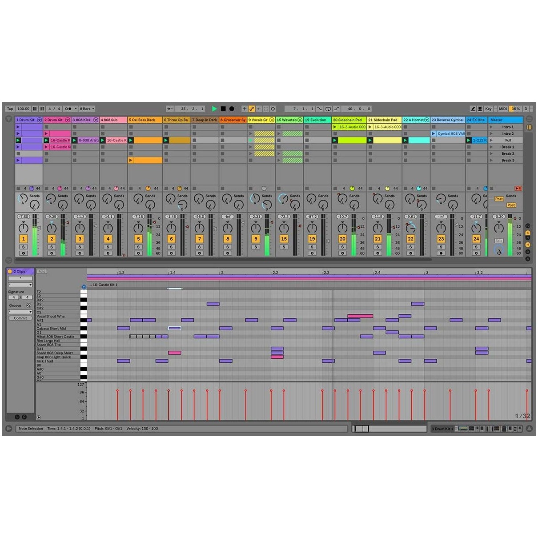Click the Fold button in note editor
The height and width of the screenshot is (538, 538).
[x=42, y=271]
